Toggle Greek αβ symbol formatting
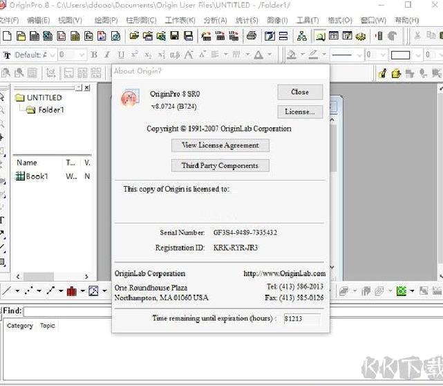This screenshot has width=443, height=386. coord(175,55)
